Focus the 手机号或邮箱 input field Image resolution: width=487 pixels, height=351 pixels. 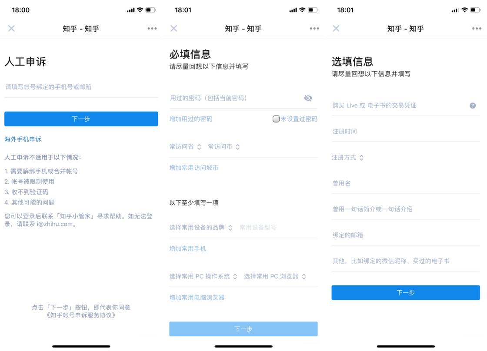pyautogui.click(x=81, y=87)
